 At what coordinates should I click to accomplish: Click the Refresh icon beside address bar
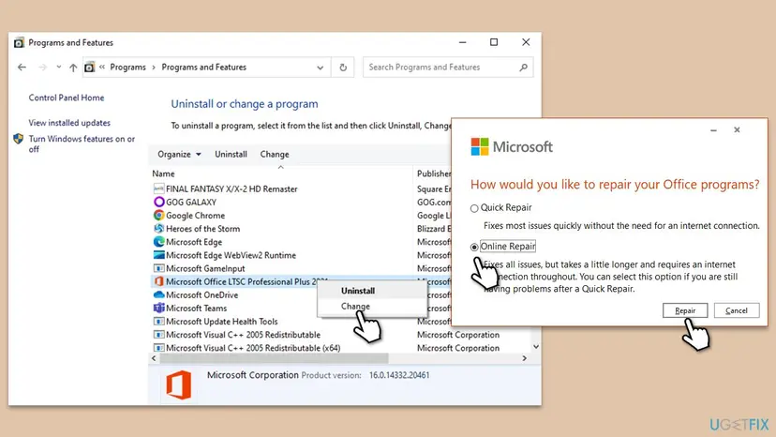tap(343, 68)
